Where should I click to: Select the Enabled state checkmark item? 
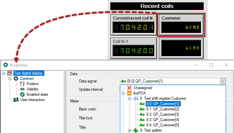click(37, 94)
